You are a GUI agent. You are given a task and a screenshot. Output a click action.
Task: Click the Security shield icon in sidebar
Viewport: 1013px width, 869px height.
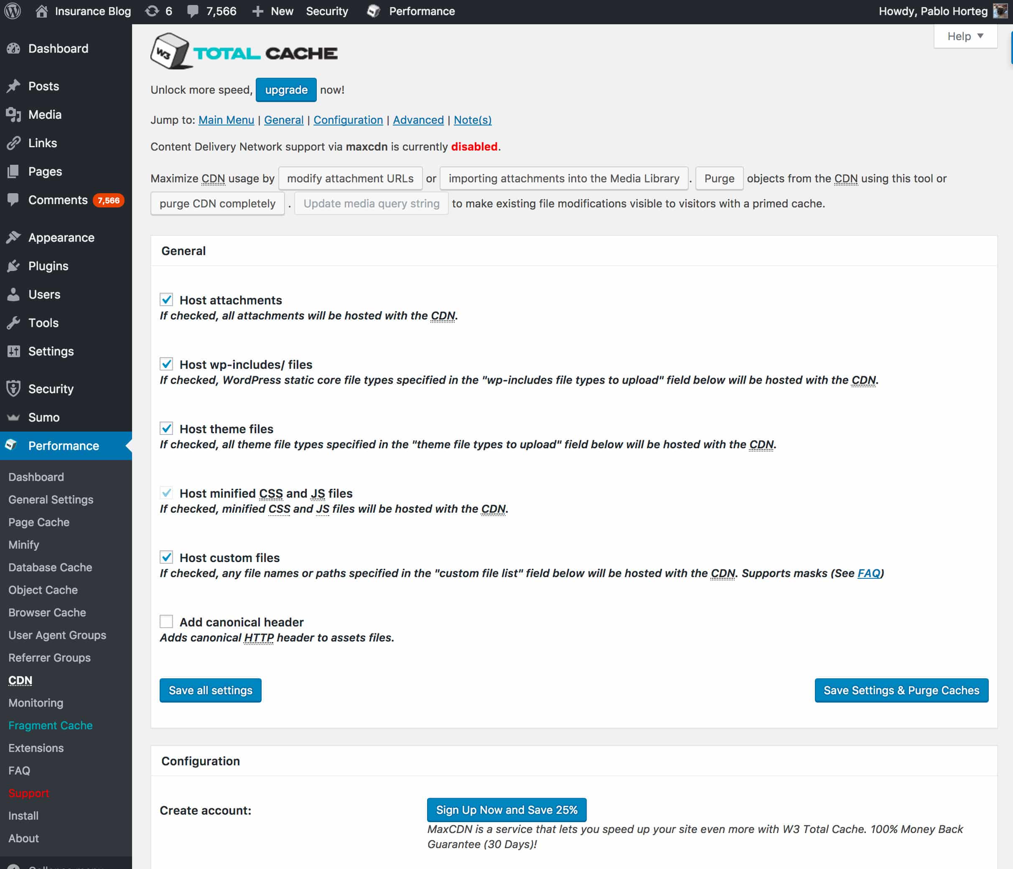[x=14, y=388]
